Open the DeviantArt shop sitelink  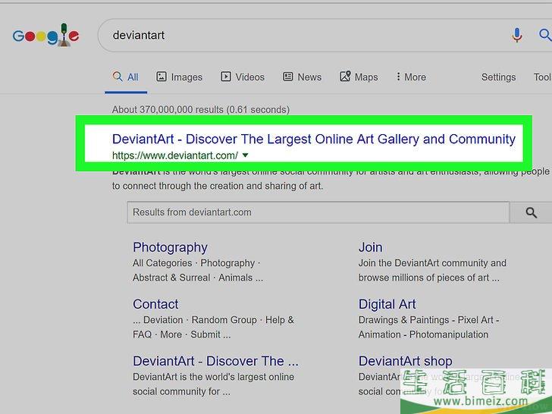pyautogui.click(x=405, y=361)
